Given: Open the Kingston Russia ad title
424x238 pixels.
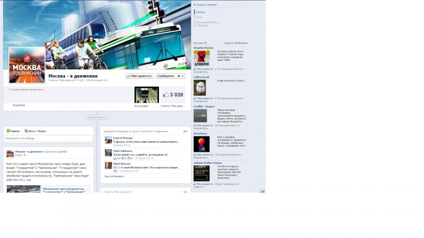Looking at the screenshot, I should [x=203, y=48].
